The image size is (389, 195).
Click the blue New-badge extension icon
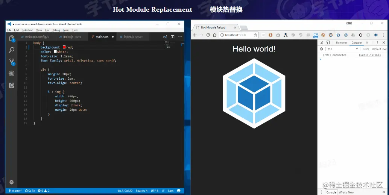pyautogui.click(x=316, y=35)
